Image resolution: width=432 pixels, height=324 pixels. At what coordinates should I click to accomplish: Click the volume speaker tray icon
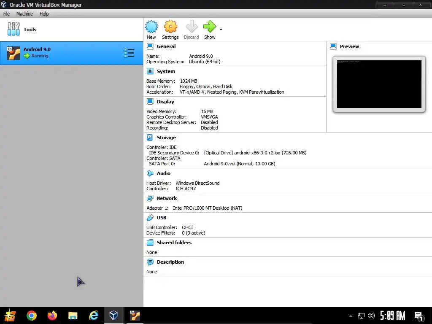click(x=371, y=316)
